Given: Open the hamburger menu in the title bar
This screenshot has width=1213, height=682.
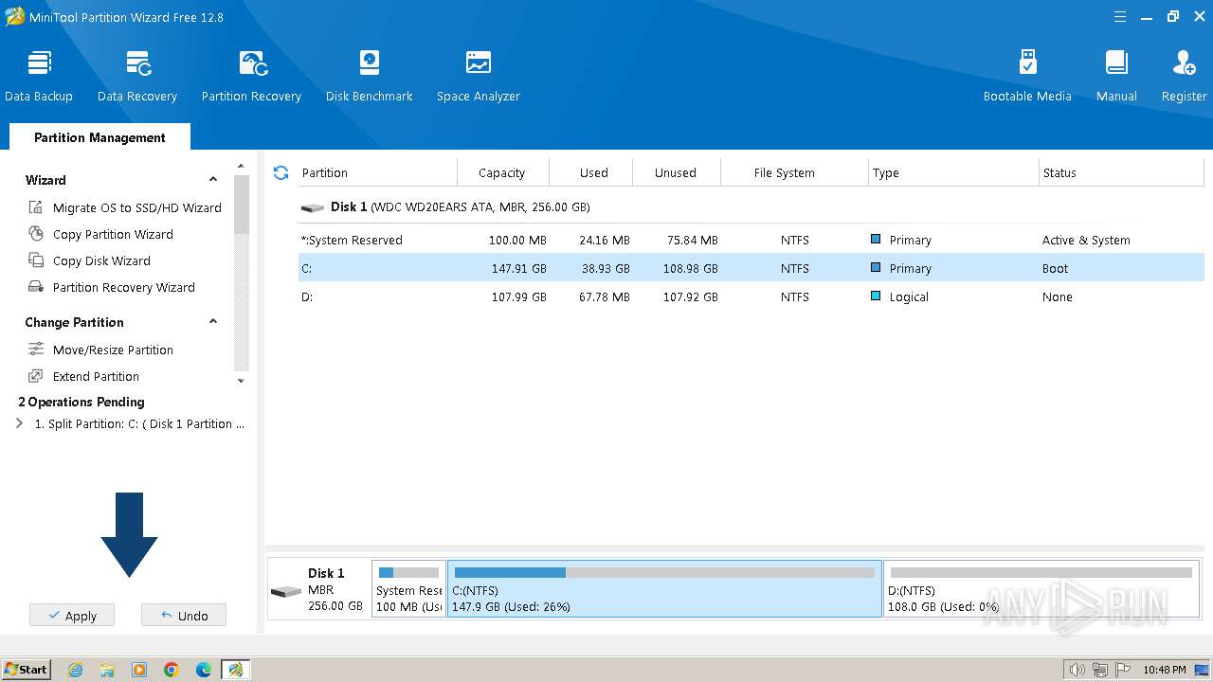Looking at the screenshot, I should (x=1120, y=17).
